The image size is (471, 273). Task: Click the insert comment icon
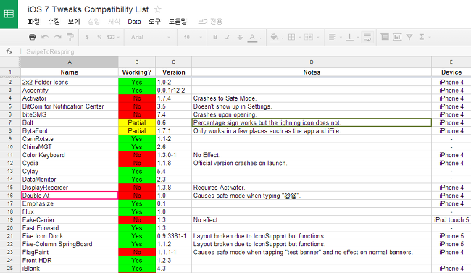coord(385,37)
